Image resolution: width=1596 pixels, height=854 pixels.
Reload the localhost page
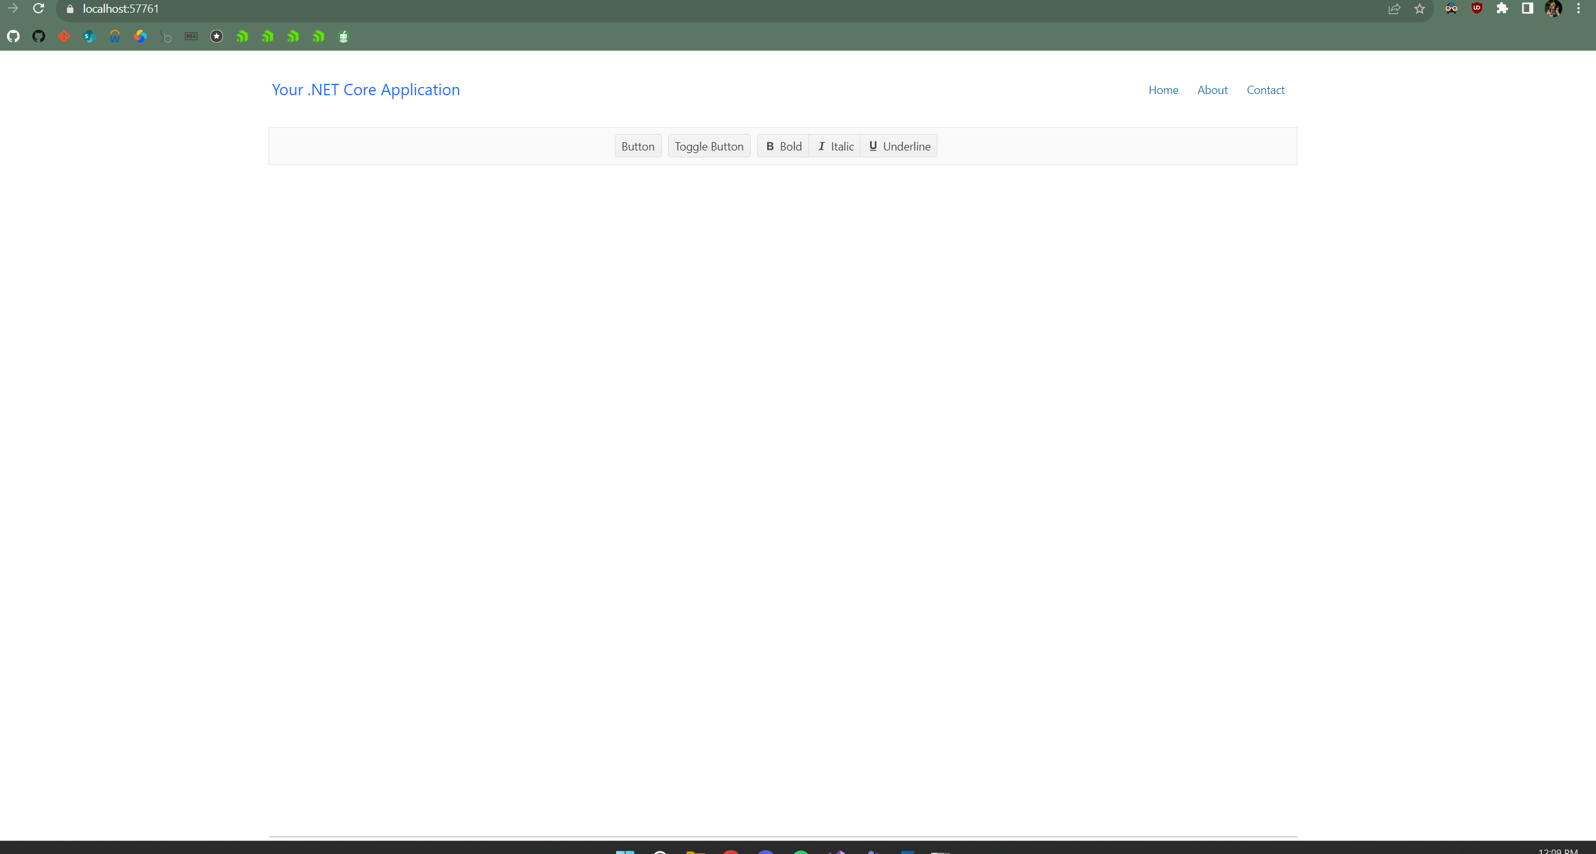click(x=39, y=9)
